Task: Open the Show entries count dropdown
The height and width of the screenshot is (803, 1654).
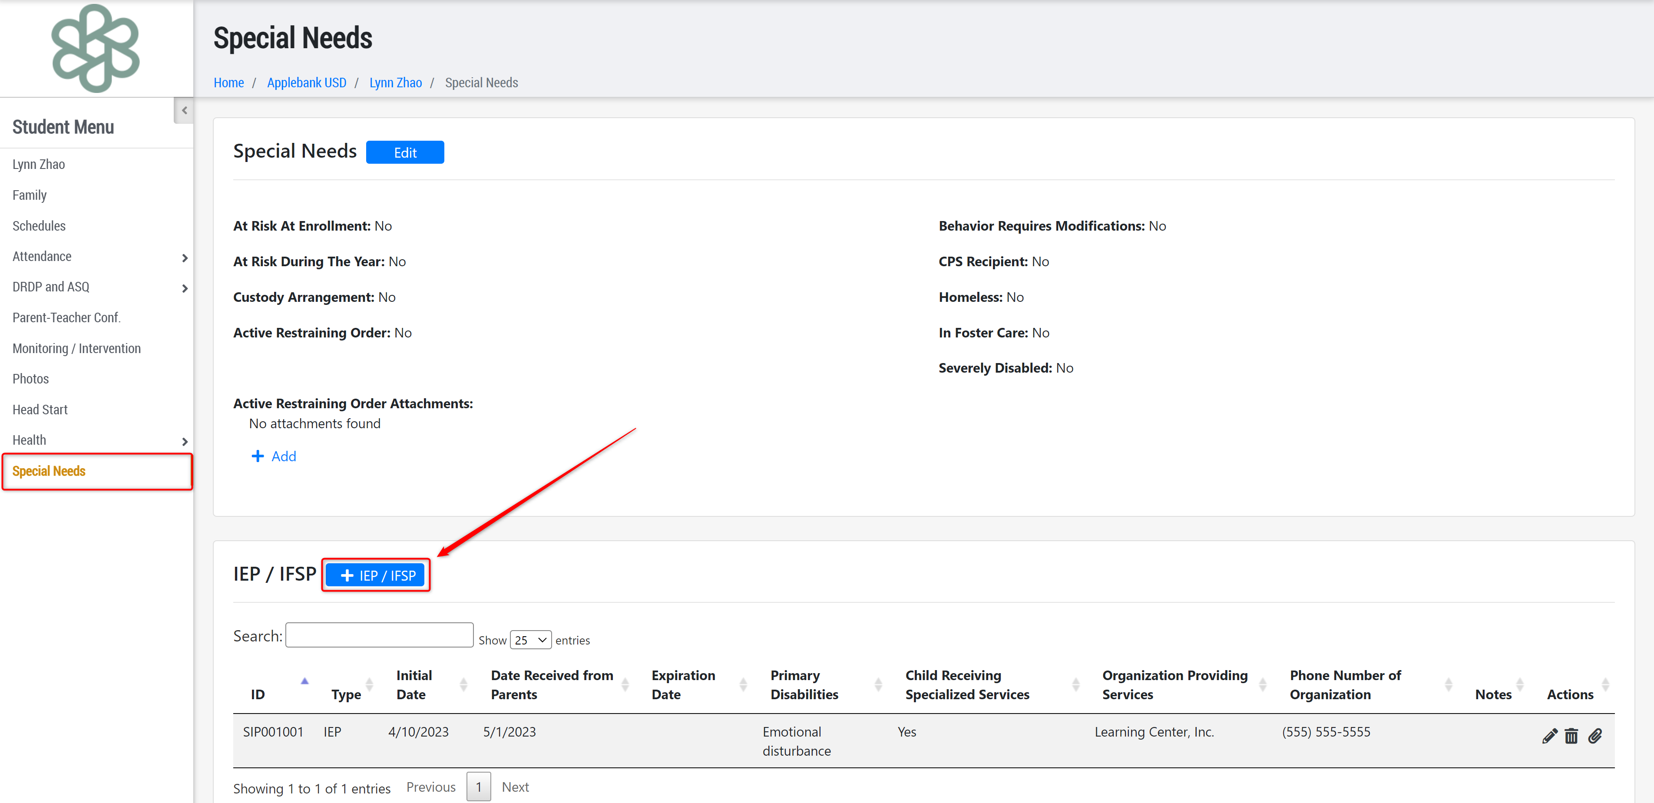Action: coord(530,640)
